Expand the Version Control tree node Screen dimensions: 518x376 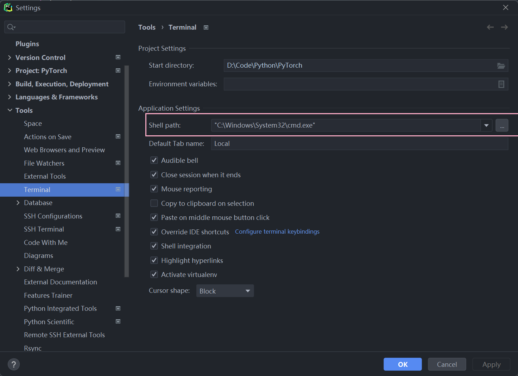tap(10, 57)
